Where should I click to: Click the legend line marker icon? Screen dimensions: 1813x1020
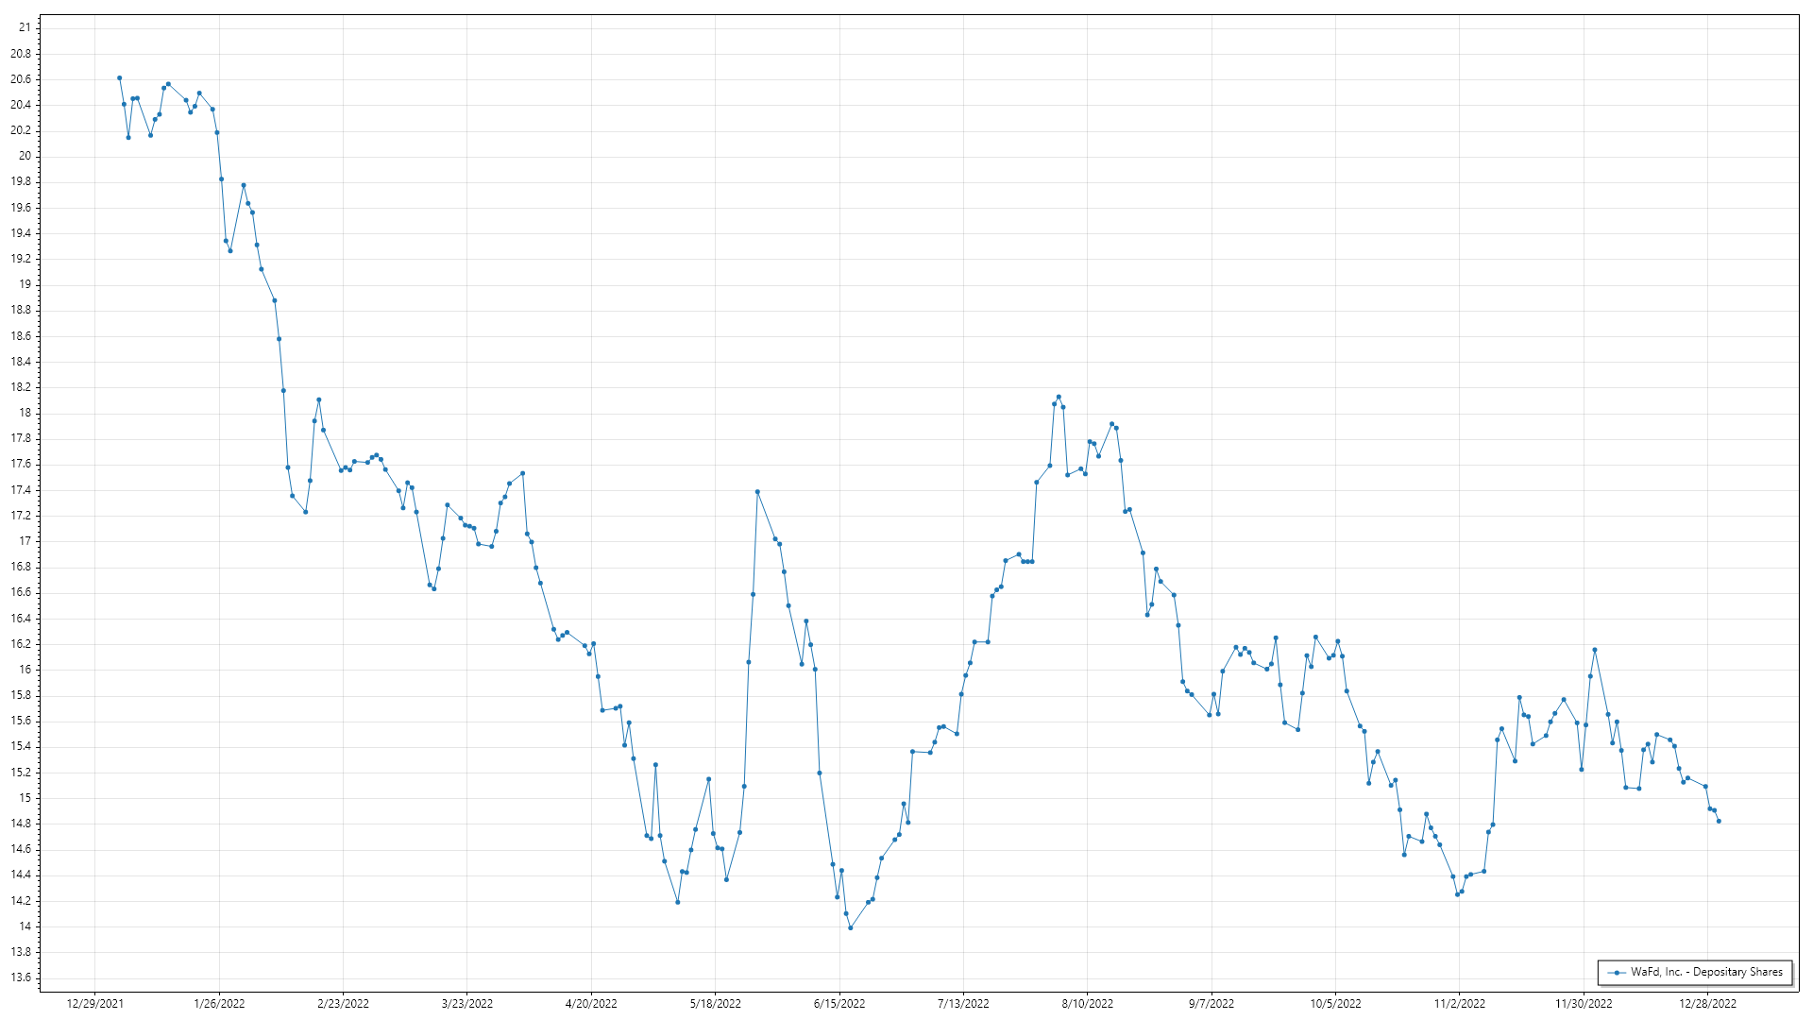click(1617, 972)
